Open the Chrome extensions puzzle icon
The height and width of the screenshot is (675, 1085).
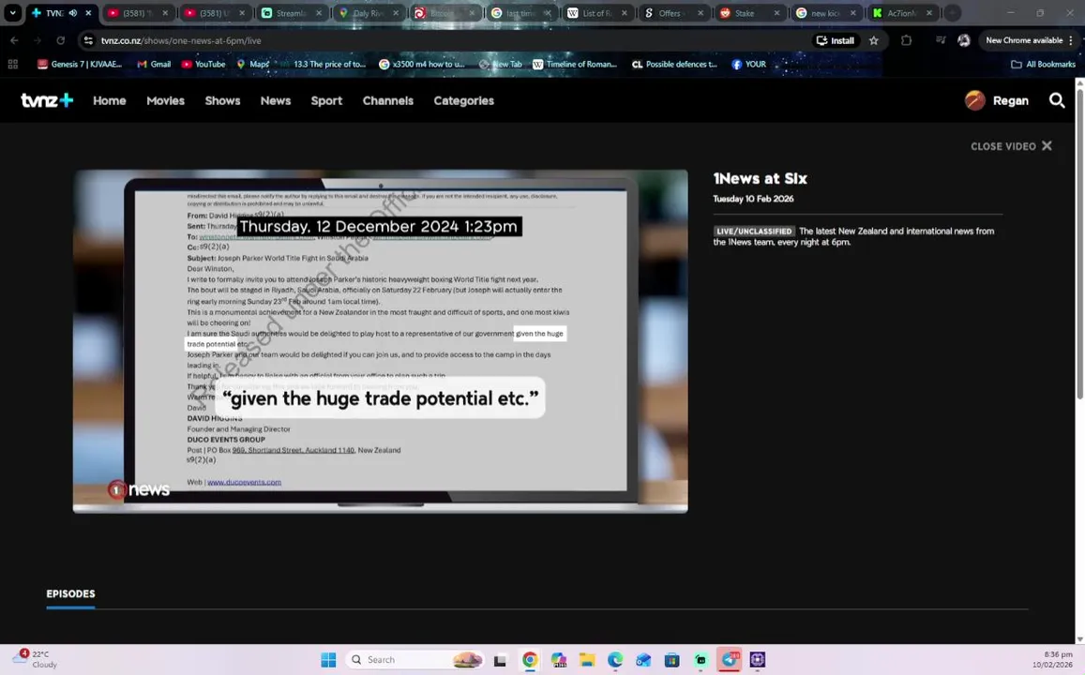(x=907, y=40)
